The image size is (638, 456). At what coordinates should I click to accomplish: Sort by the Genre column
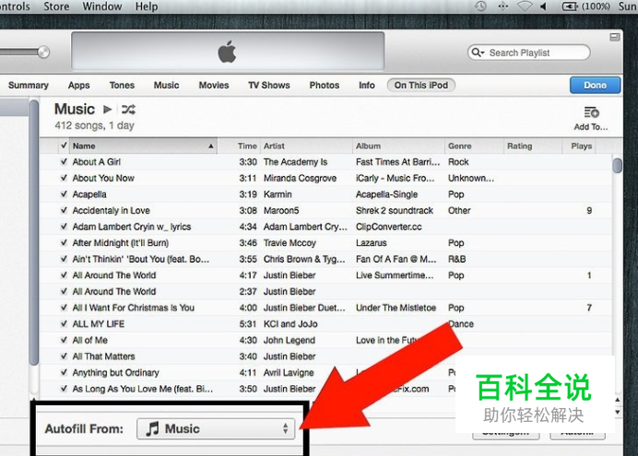475,146
